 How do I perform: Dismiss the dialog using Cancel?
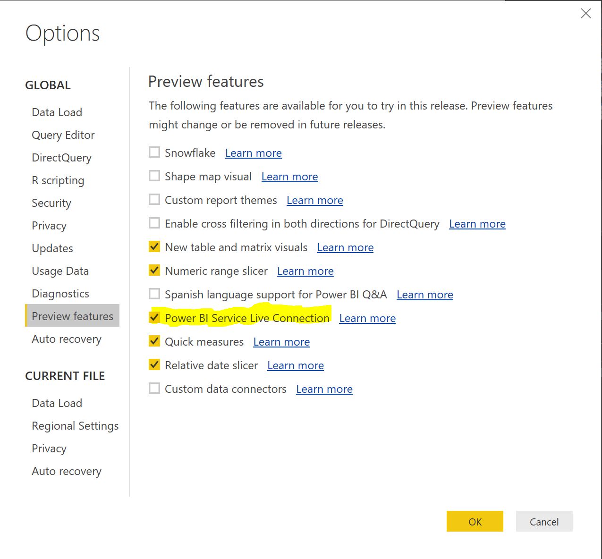(544, 522)
